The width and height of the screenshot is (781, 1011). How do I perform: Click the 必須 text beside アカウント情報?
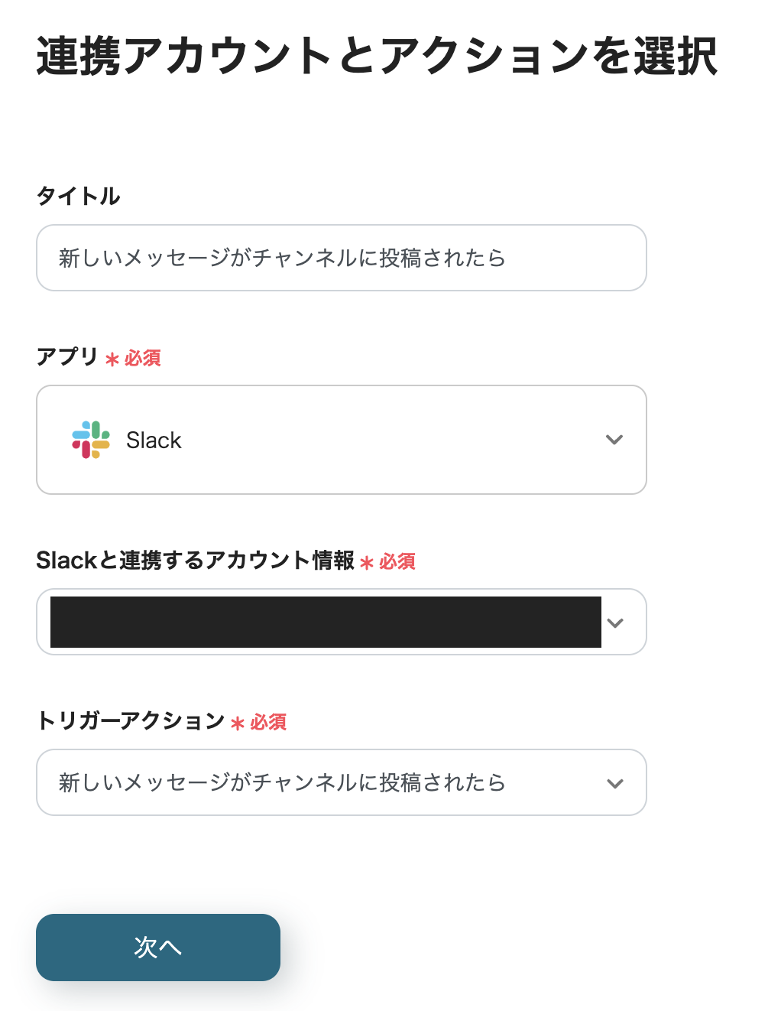tap(397, 561)
